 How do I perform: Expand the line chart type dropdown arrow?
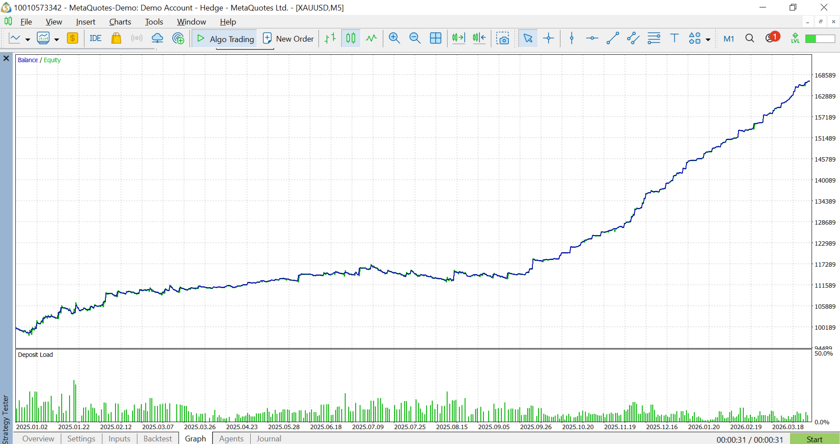coord(28,39)
